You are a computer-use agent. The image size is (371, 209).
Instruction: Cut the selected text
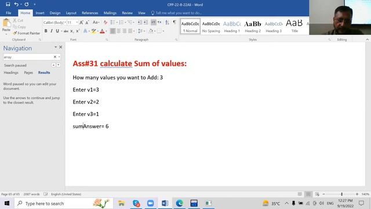[18, 20]
